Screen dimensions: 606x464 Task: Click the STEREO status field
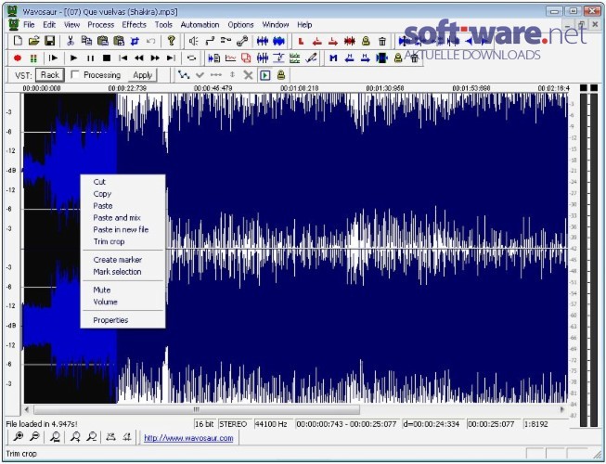click(233, 424)
